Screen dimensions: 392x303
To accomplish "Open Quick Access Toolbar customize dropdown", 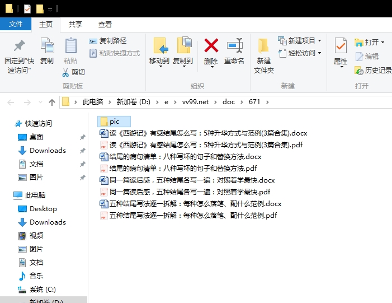I will (x=50, y=10).
